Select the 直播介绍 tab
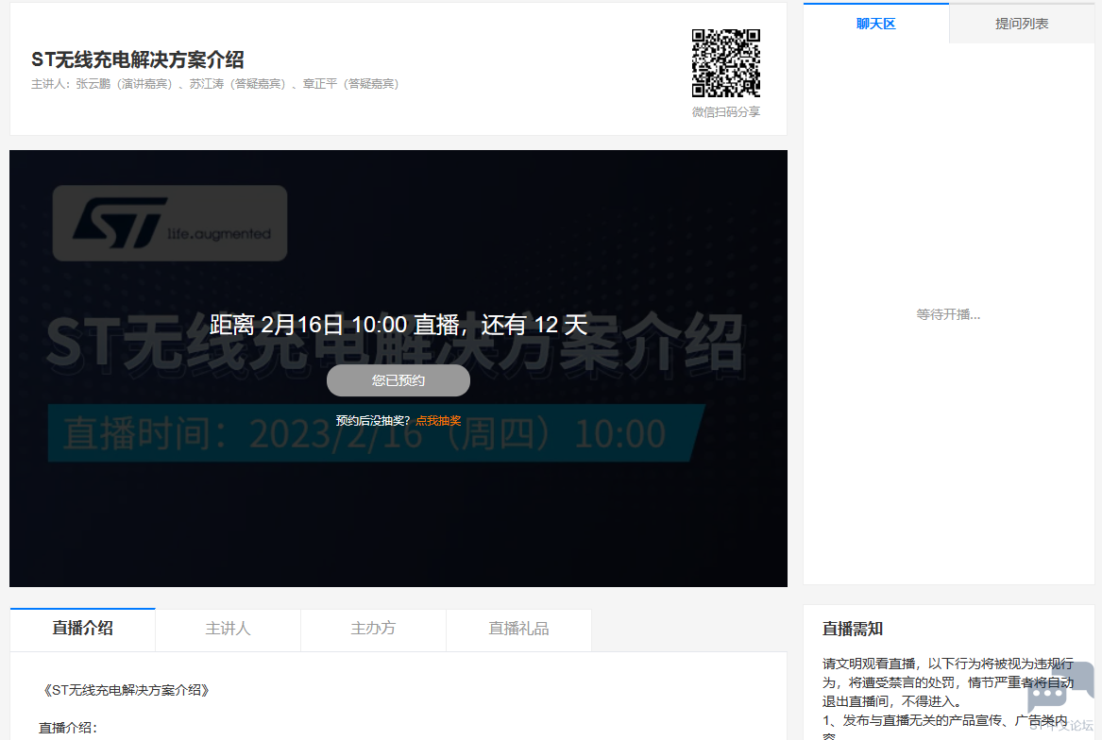1102x740 pixels. (x=83, y=629)
